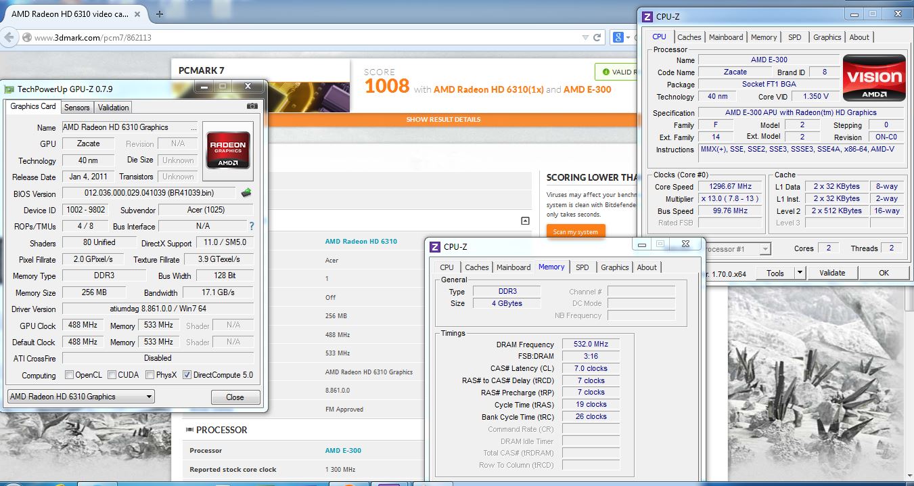Enable the OpenCL checkbox
The width and height of the screenshot is (914, 486).
[x=69, y=375]
